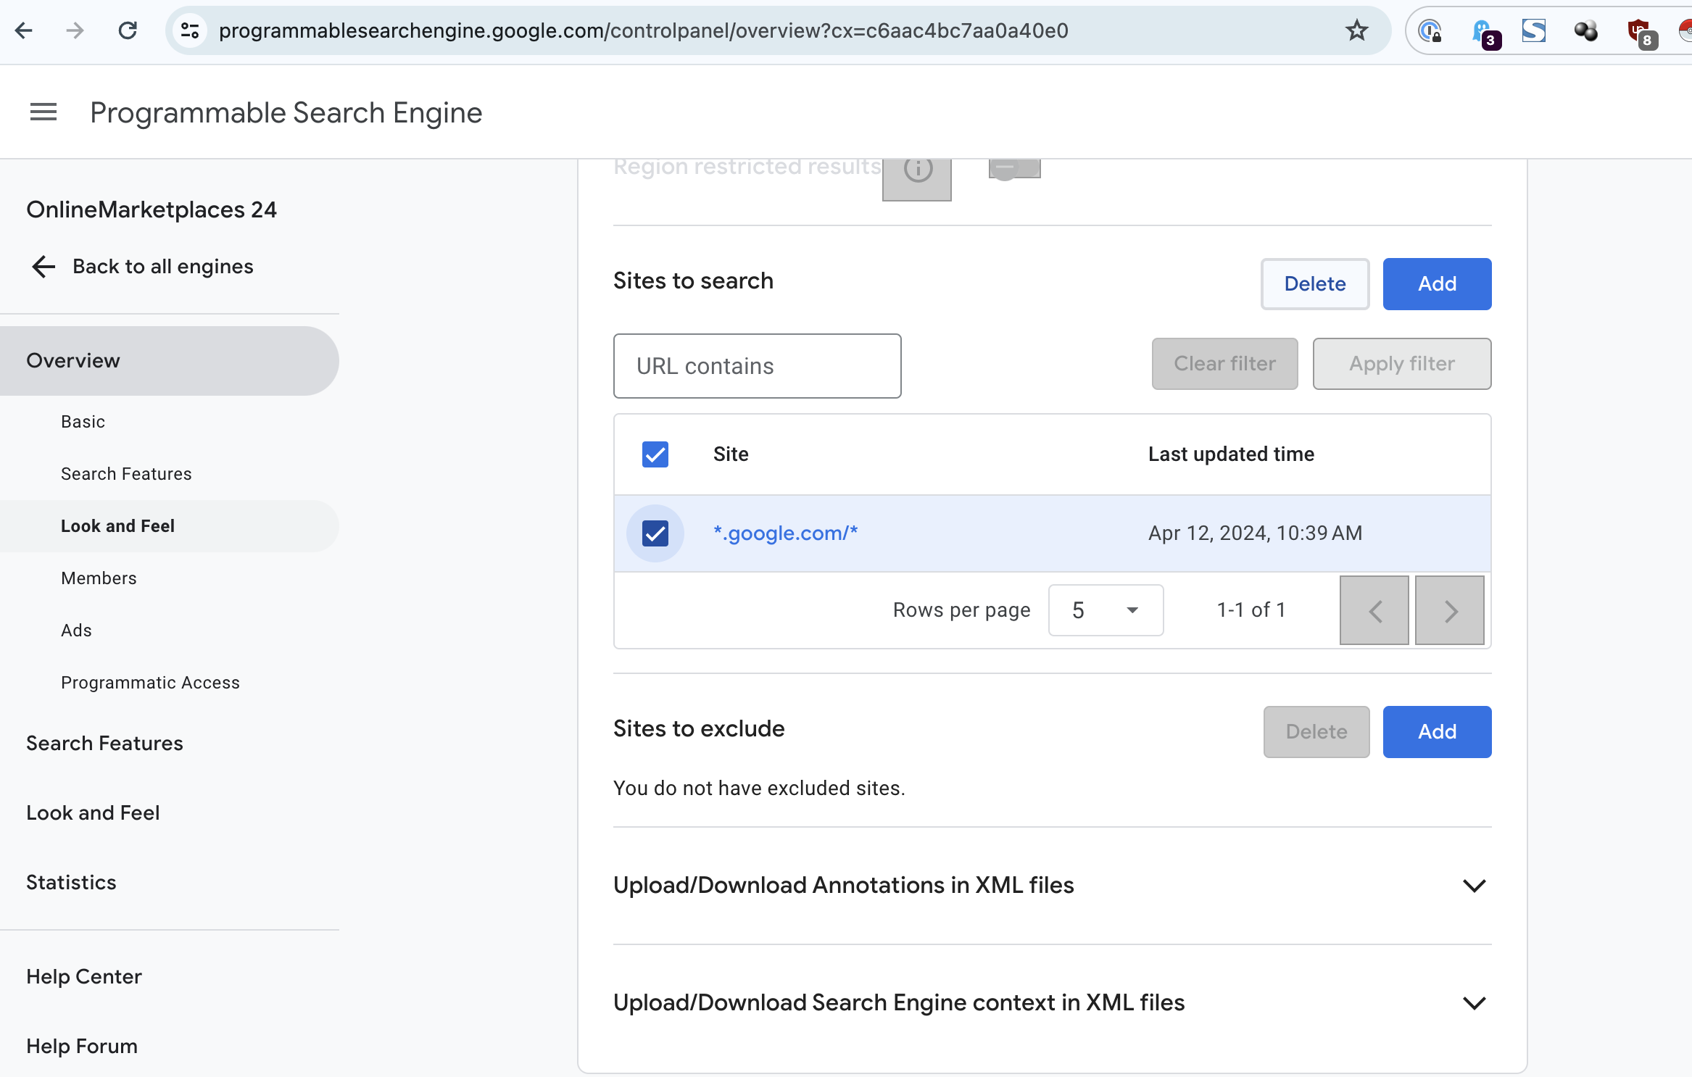Expand Upload/Download Search Engine context in XML files
The width and height of the screenshot is (1692, 1077).
1475,1003
